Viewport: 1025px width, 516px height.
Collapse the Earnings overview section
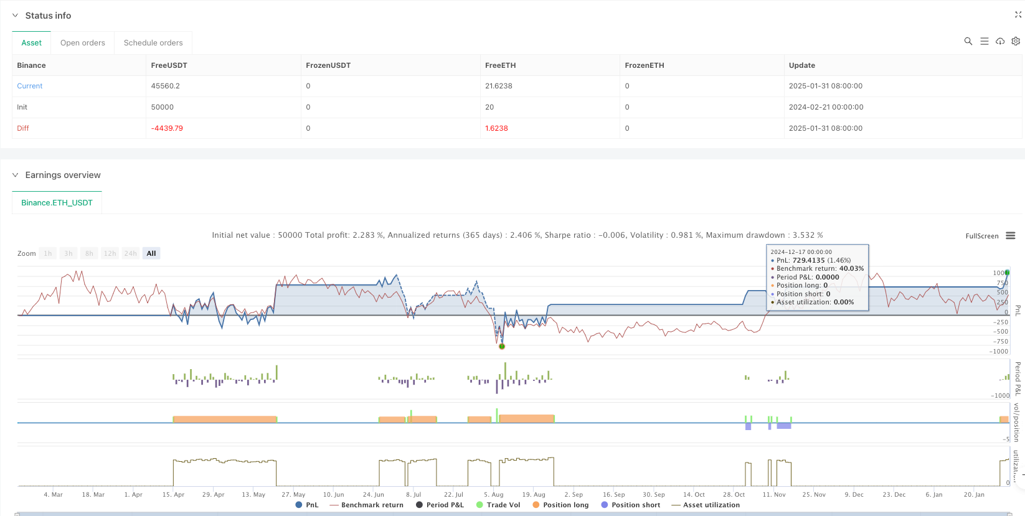point(16,175)
